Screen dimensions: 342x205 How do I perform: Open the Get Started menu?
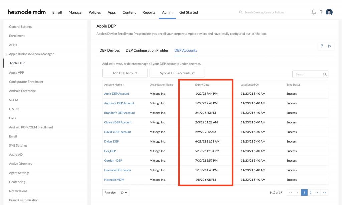(x=189, y=12)
